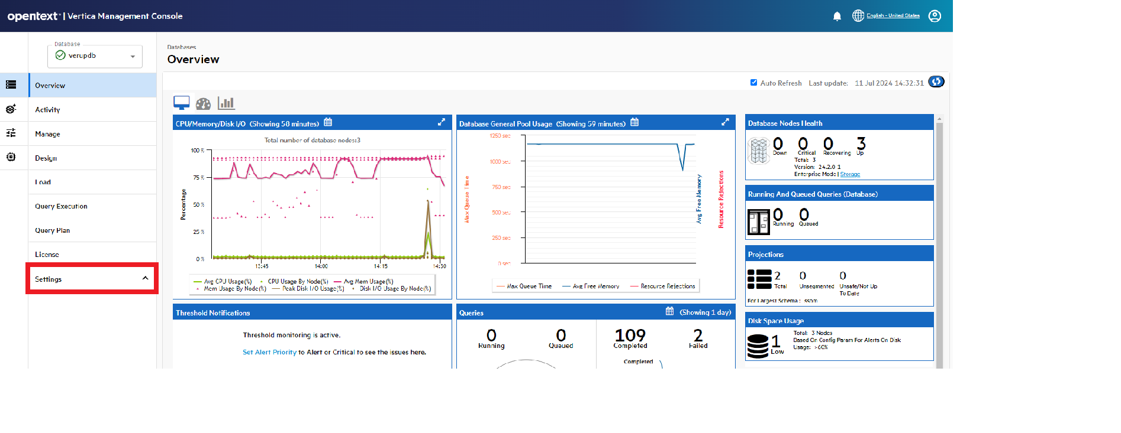Screen dimensions: 1121x433
Task: Open the Design sidebar item
Action: click(x=92, y=158)
